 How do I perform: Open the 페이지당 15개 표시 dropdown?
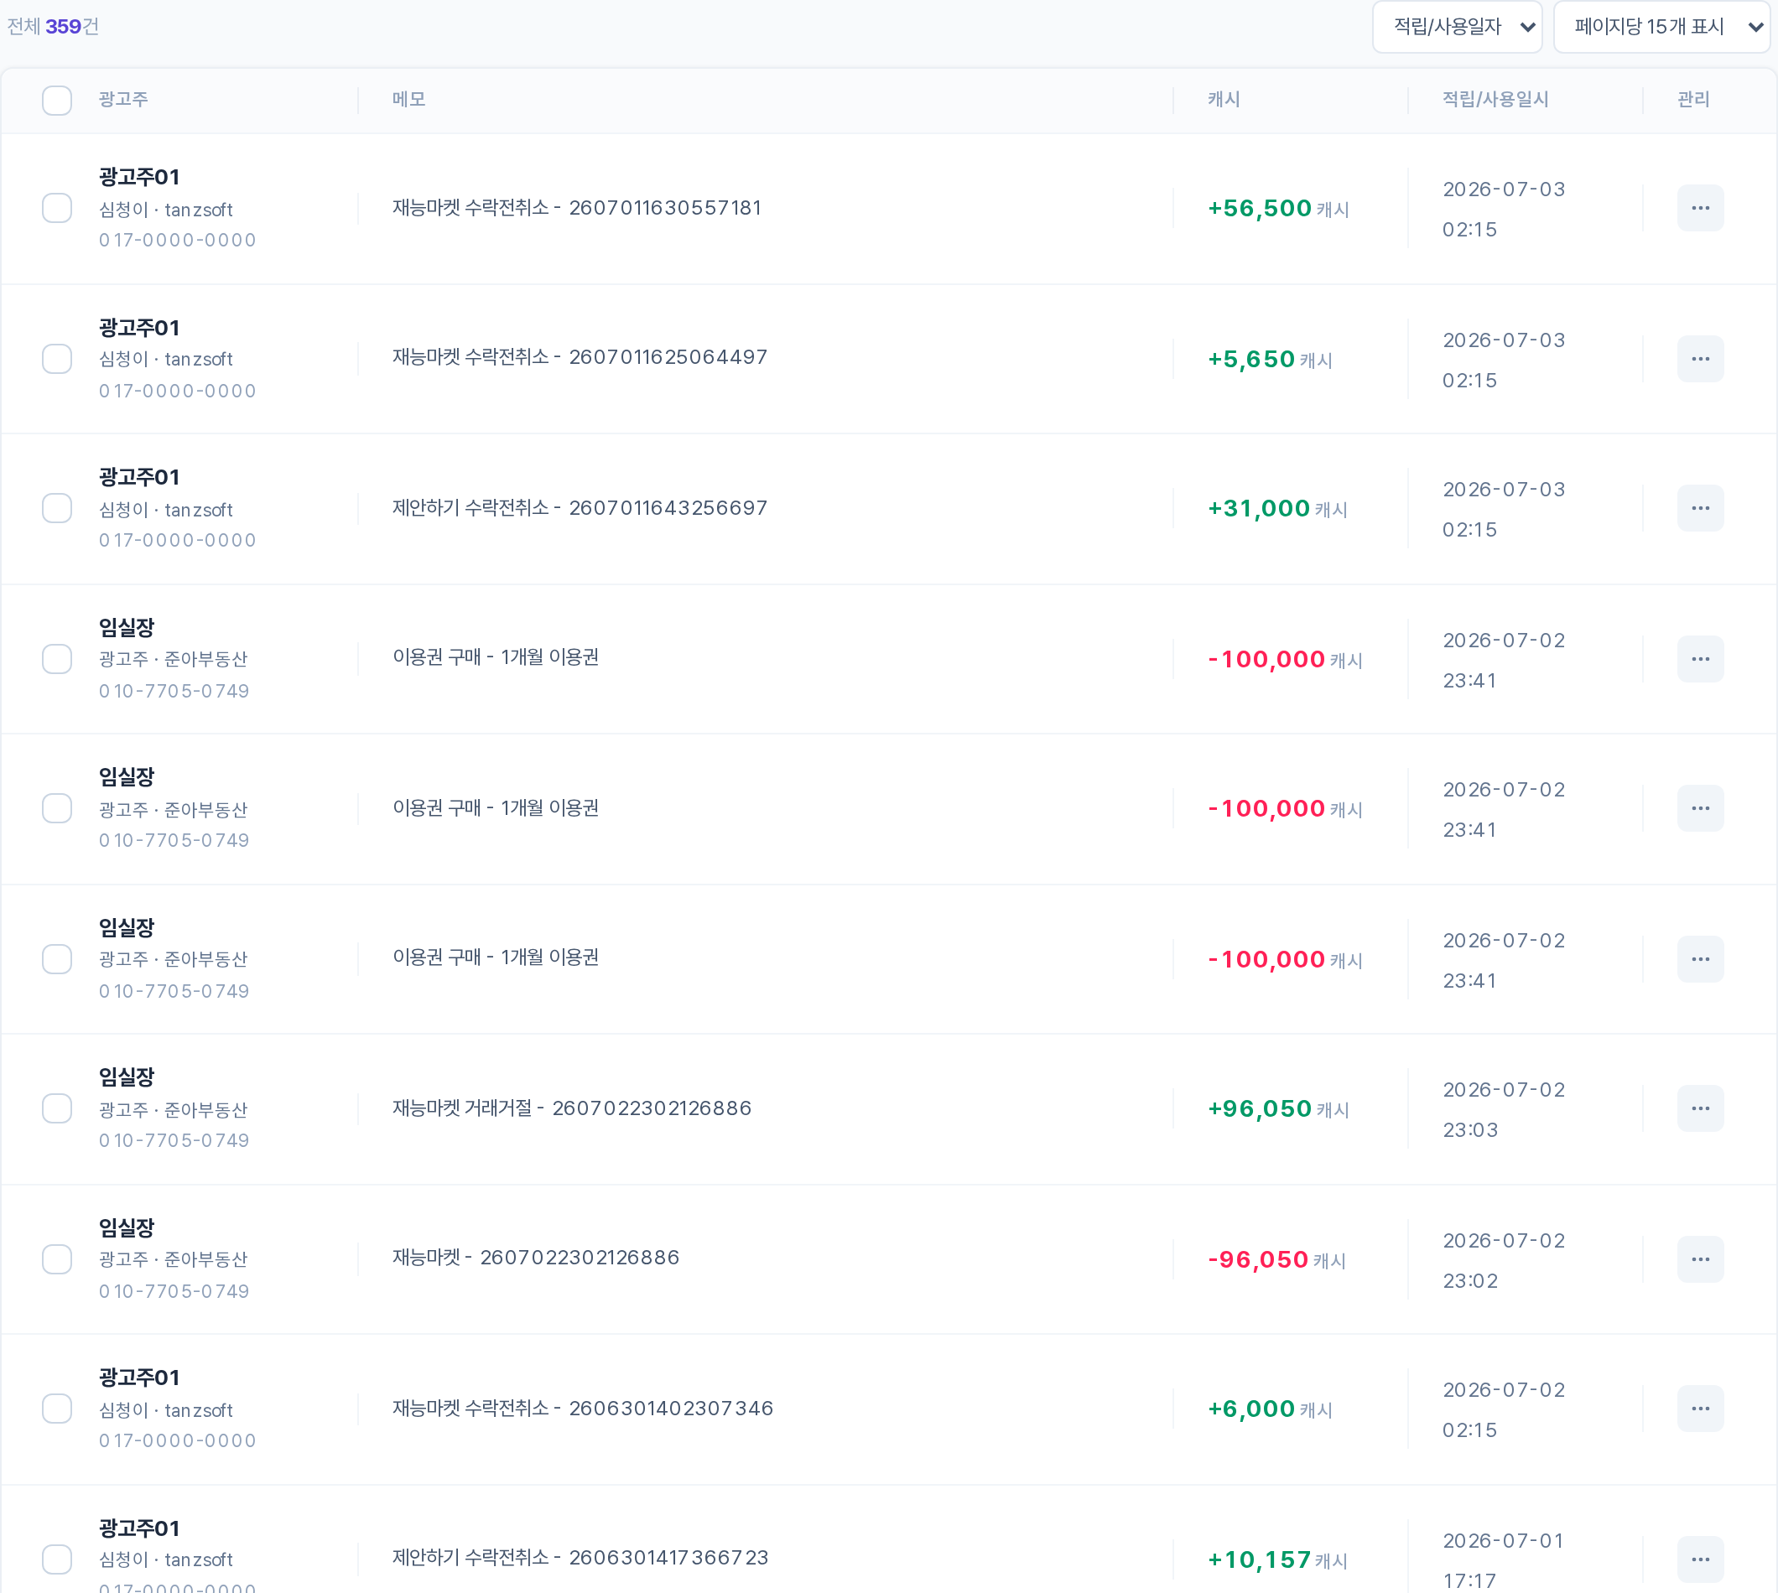point(1661,27)
